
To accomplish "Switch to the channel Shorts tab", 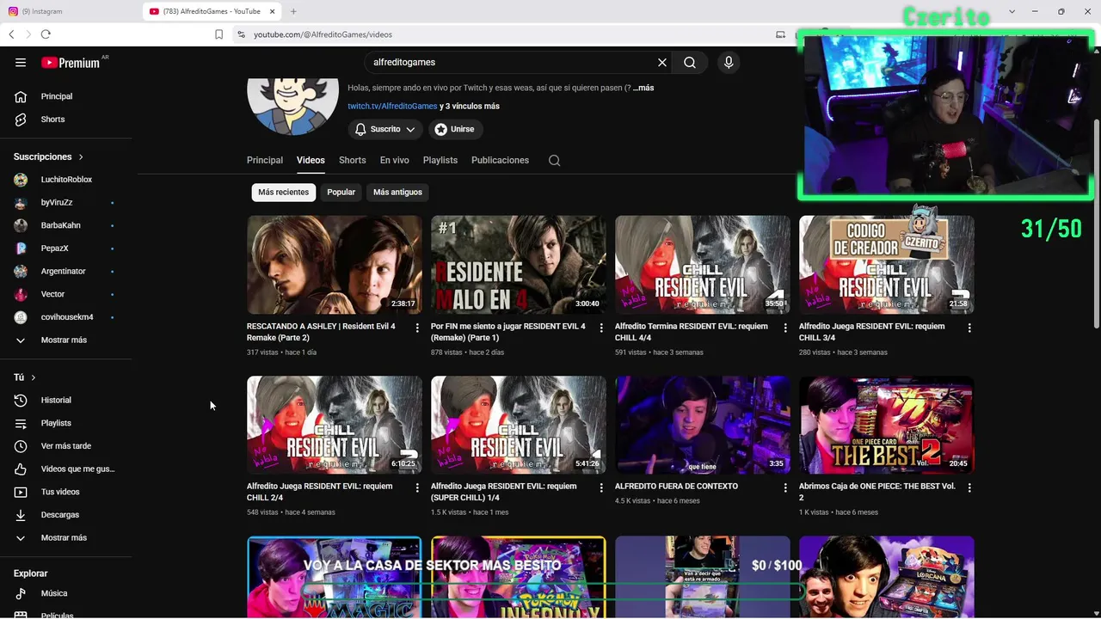I will tap(353, 161).
